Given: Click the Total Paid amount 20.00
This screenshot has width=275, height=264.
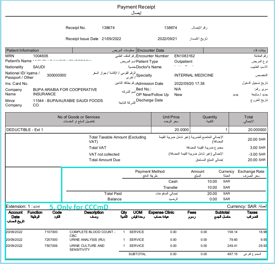Looking at the screenshot, I should pos(212,194).
